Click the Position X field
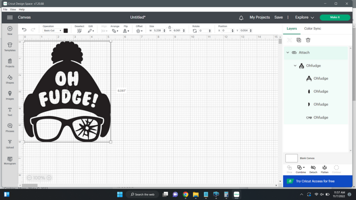 pyautogui.click(x=226, y=31)
